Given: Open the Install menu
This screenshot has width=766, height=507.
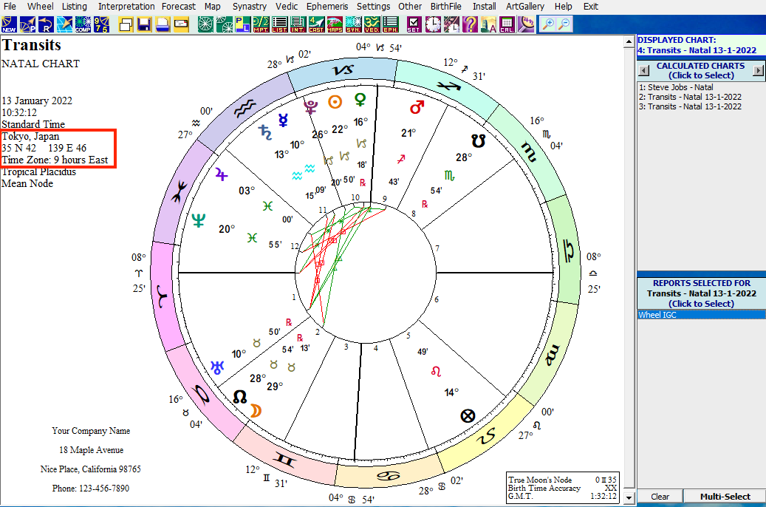Looking at the screenshot, I should (484, 7).
